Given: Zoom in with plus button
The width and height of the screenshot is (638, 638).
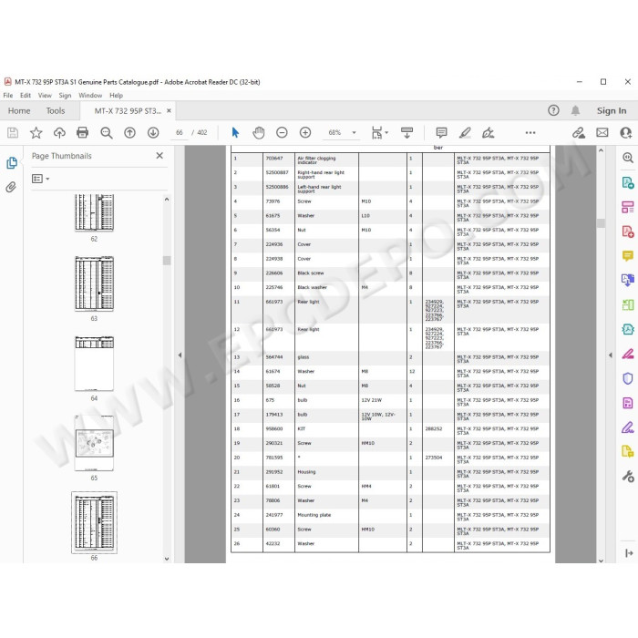Looking at the screenshot, I should (305, 133).
